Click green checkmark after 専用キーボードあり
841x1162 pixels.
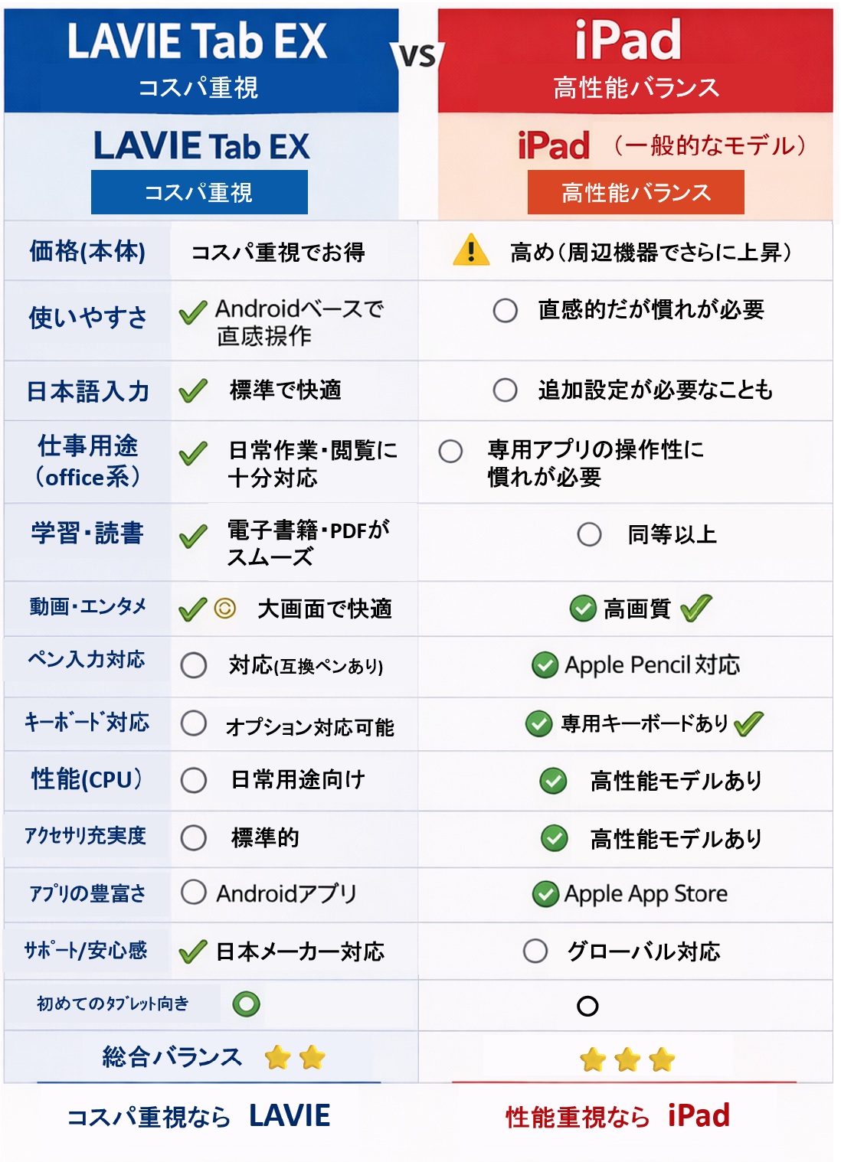tap(748, 723)
